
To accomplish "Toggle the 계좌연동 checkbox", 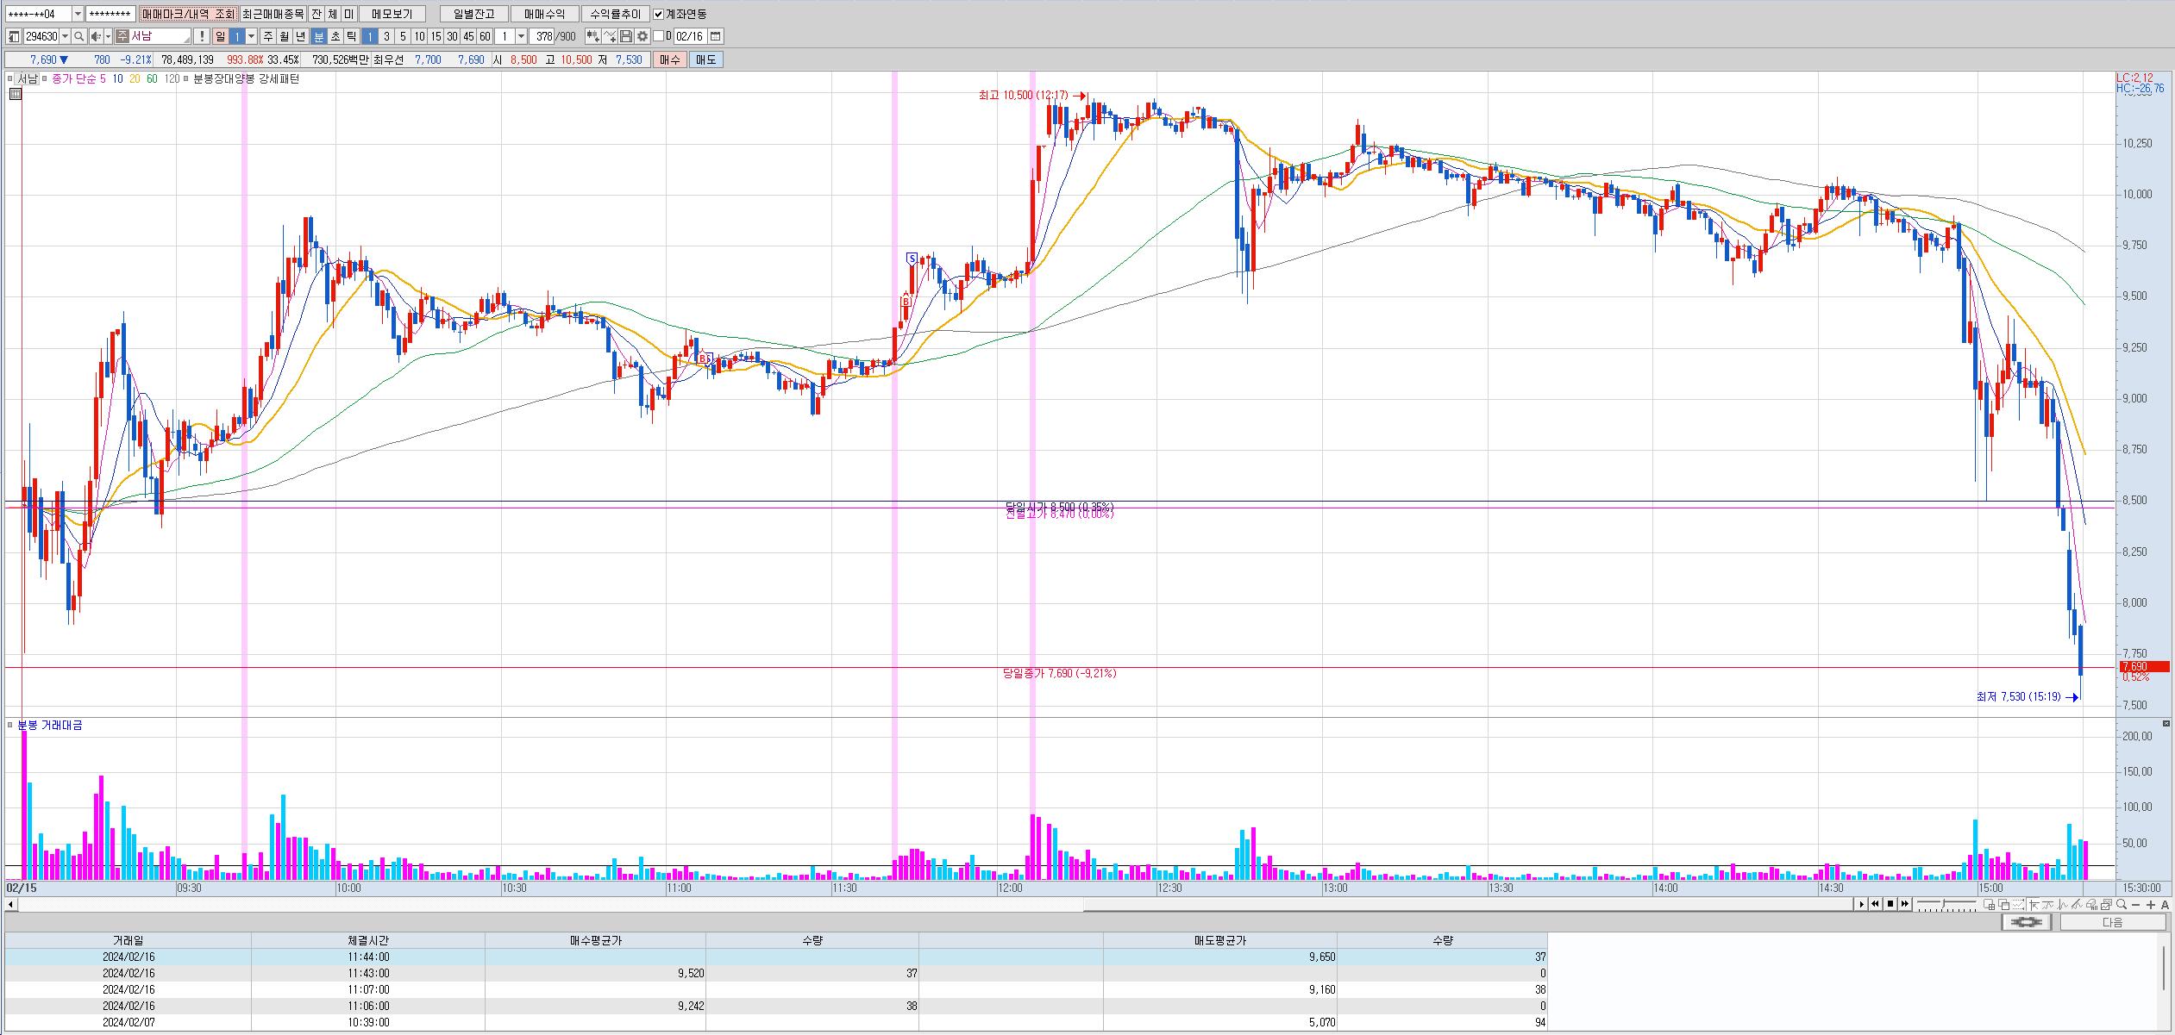I will 659,14.
